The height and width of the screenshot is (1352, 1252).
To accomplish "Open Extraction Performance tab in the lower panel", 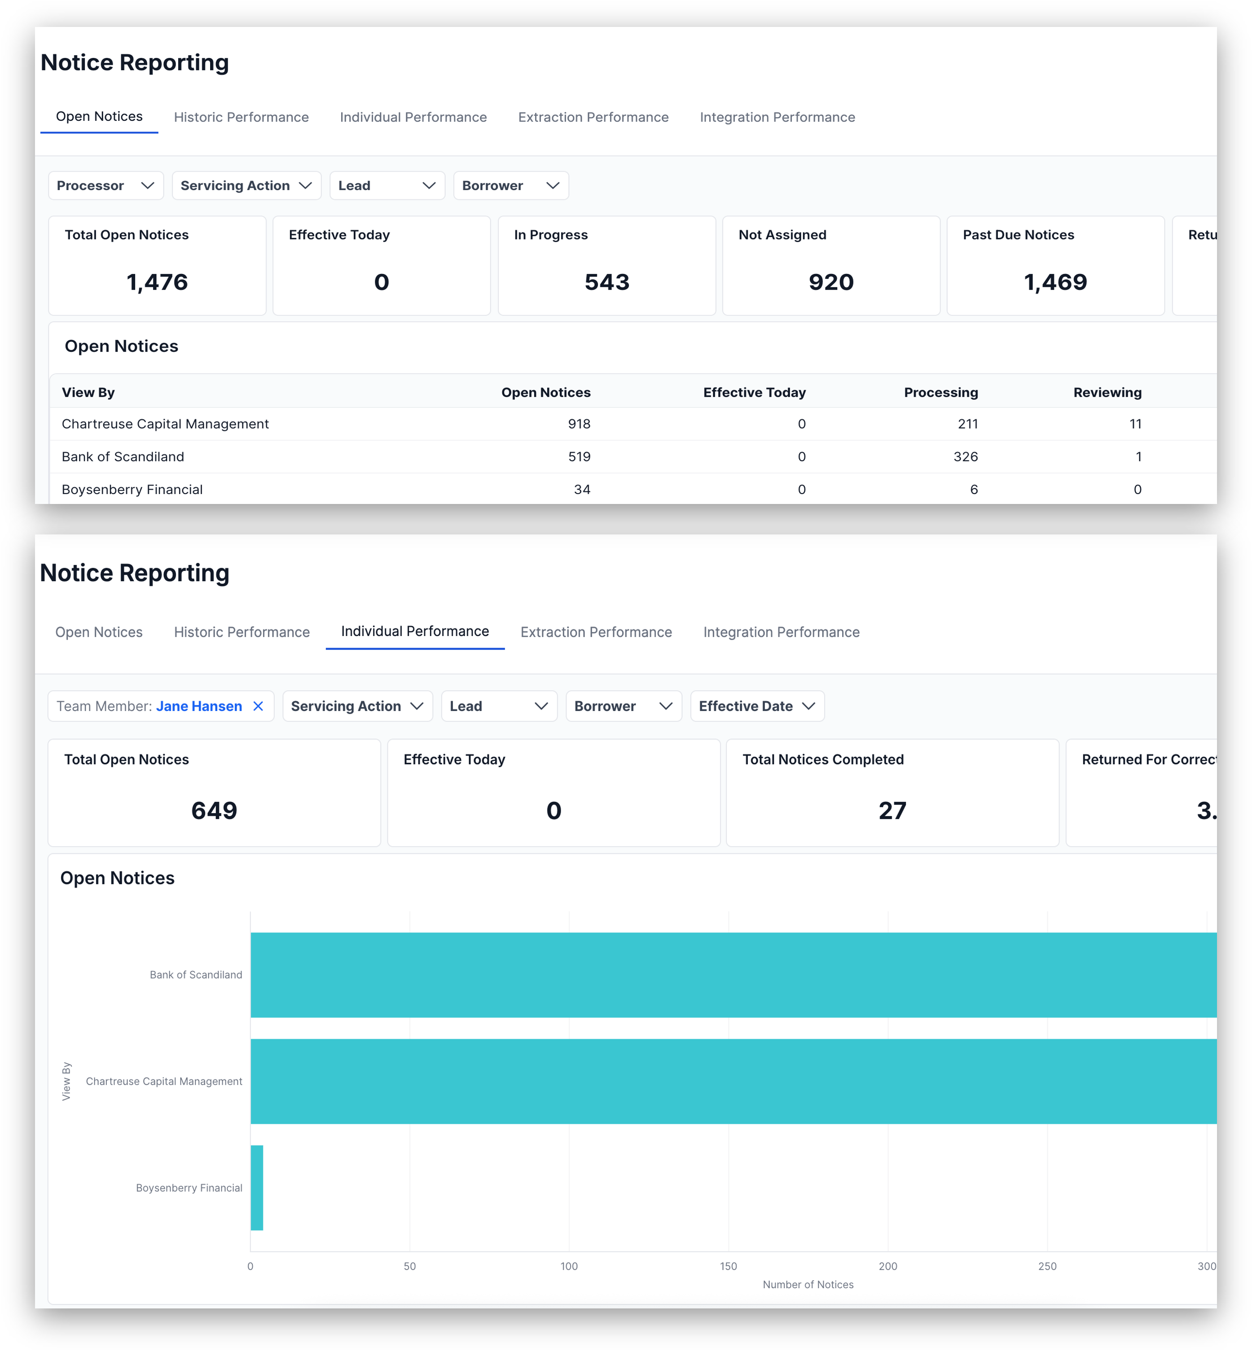I will pos(596,632).
